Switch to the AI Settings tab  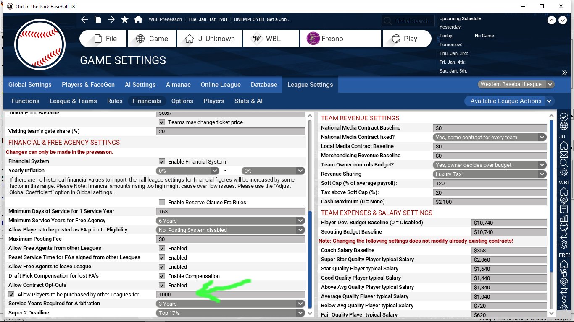click(140, 85)
